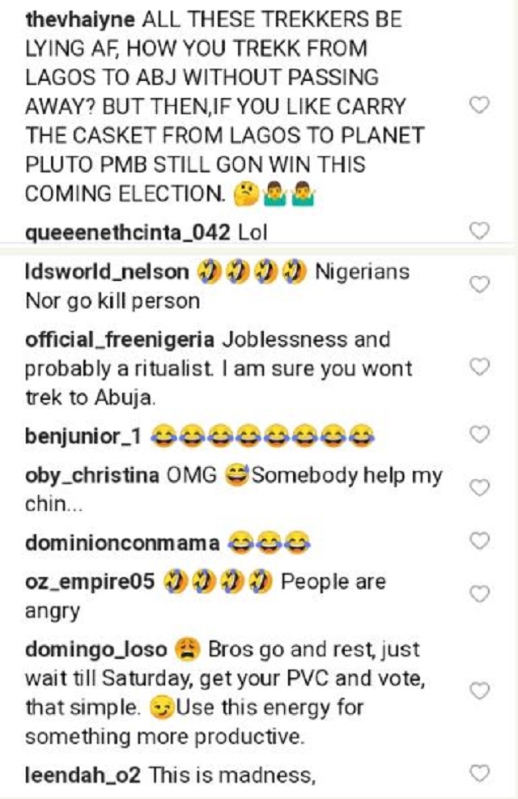The height and width of the screenshot is (799, 518).
Task: Like thevhaiyne's comment with the heart
Action: pyautogui.click(x=479, y=105)
